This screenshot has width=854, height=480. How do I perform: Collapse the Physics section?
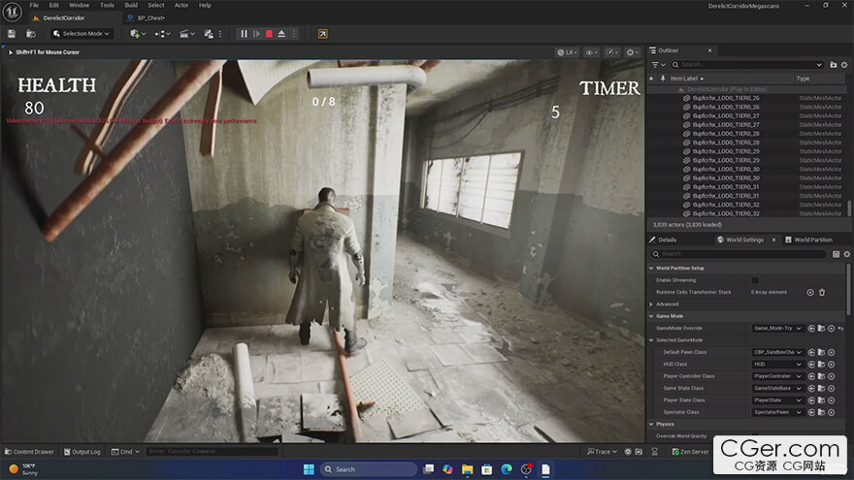(651, 424)
